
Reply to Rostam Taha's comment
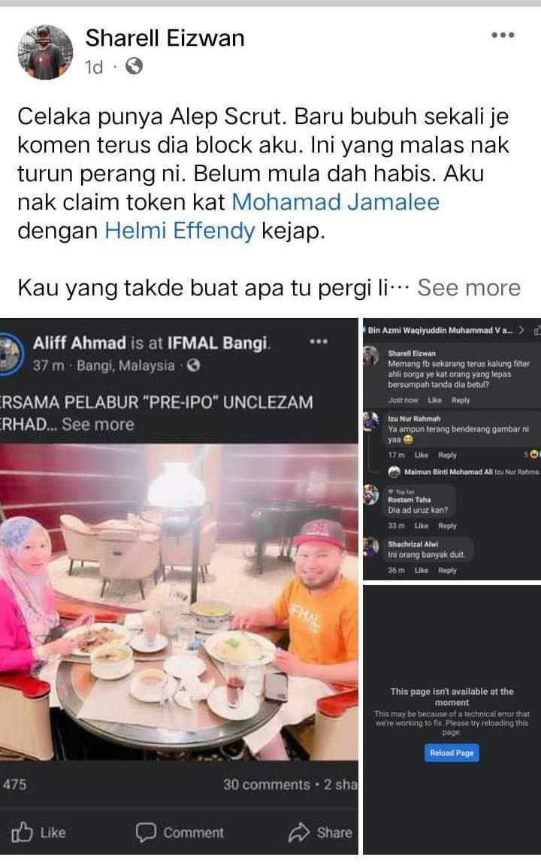(447, 525)
